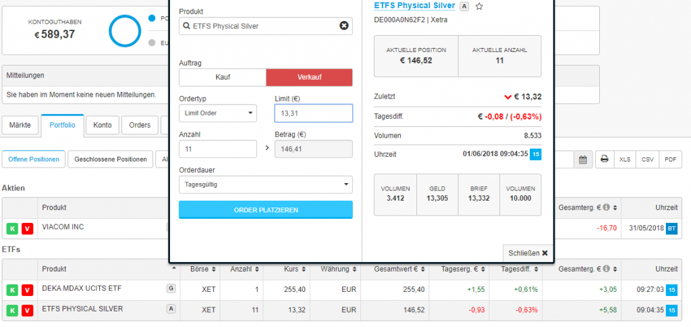This screenshot has width=691, height=327.
Task: Mark ETFS Physical Silver as favorite star
Action: coord(479,6)
